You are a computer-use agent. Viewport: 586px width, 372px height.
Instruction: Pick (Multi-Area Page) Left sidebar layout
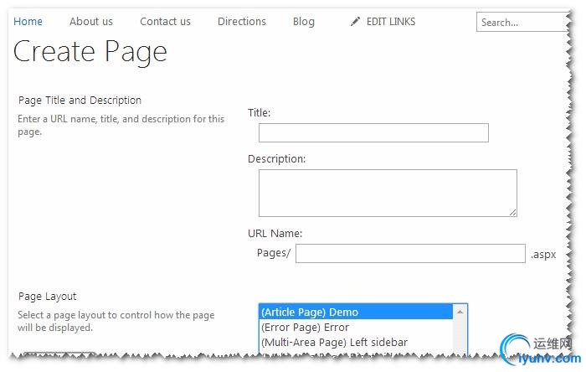click(x=356, y=342)
